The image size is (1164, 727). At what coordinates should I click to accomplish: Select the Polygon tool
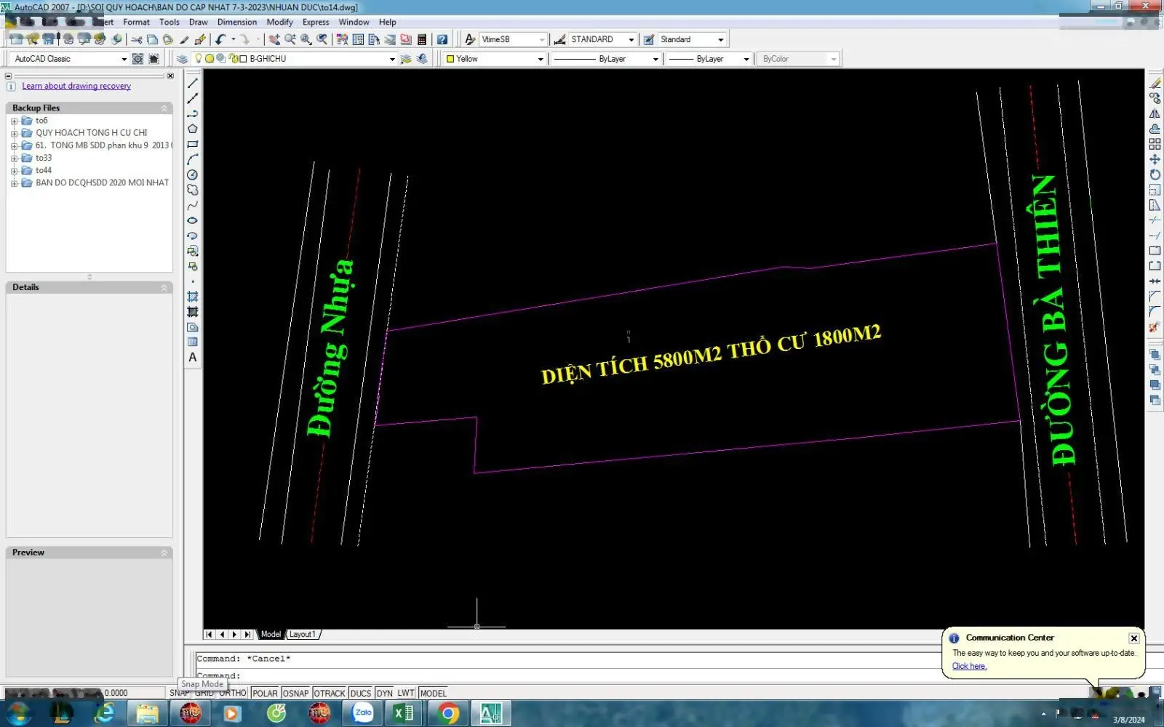coord(193,129)
